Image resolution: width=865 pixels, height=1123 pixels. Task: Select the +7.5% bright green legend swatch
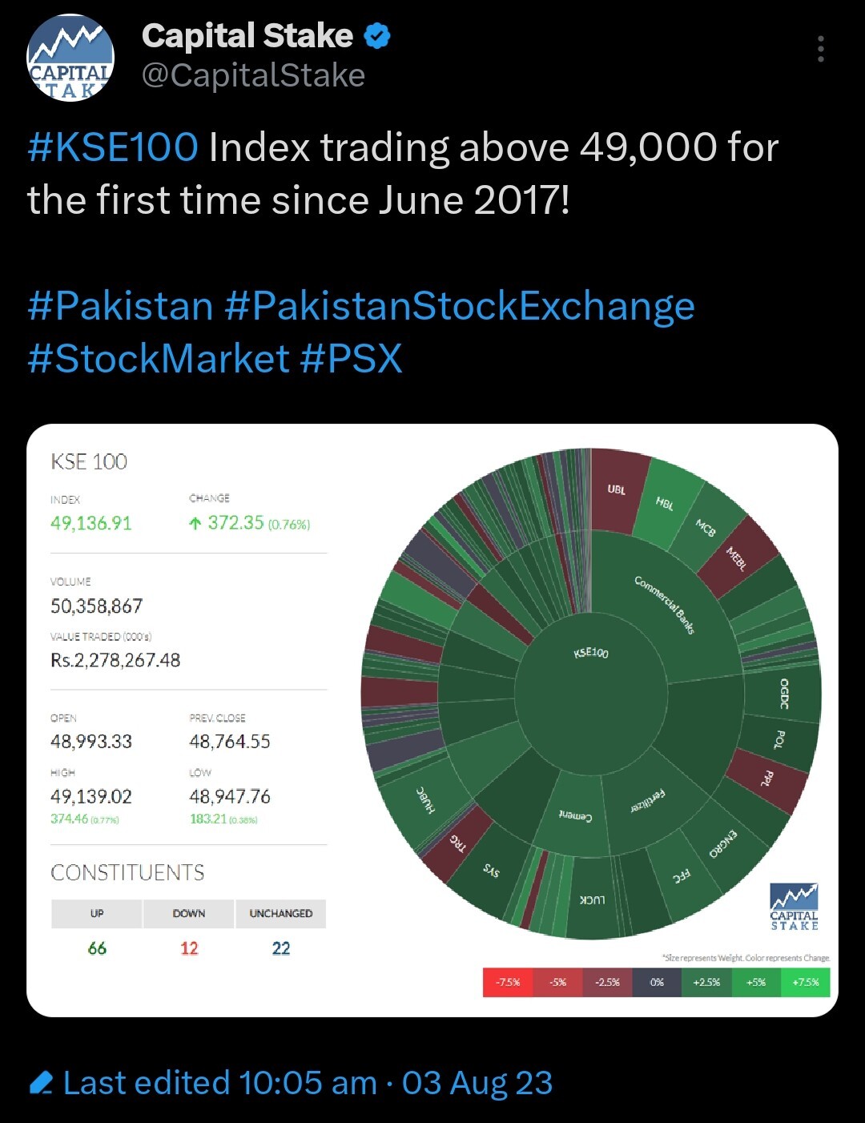tap(806, 982)
